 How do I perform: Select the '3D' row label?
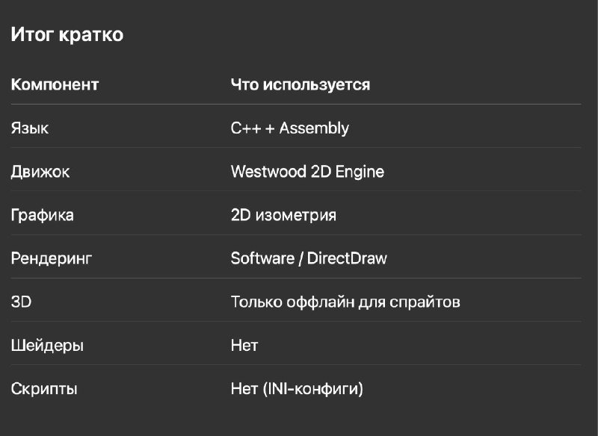(x=20, y=302)
